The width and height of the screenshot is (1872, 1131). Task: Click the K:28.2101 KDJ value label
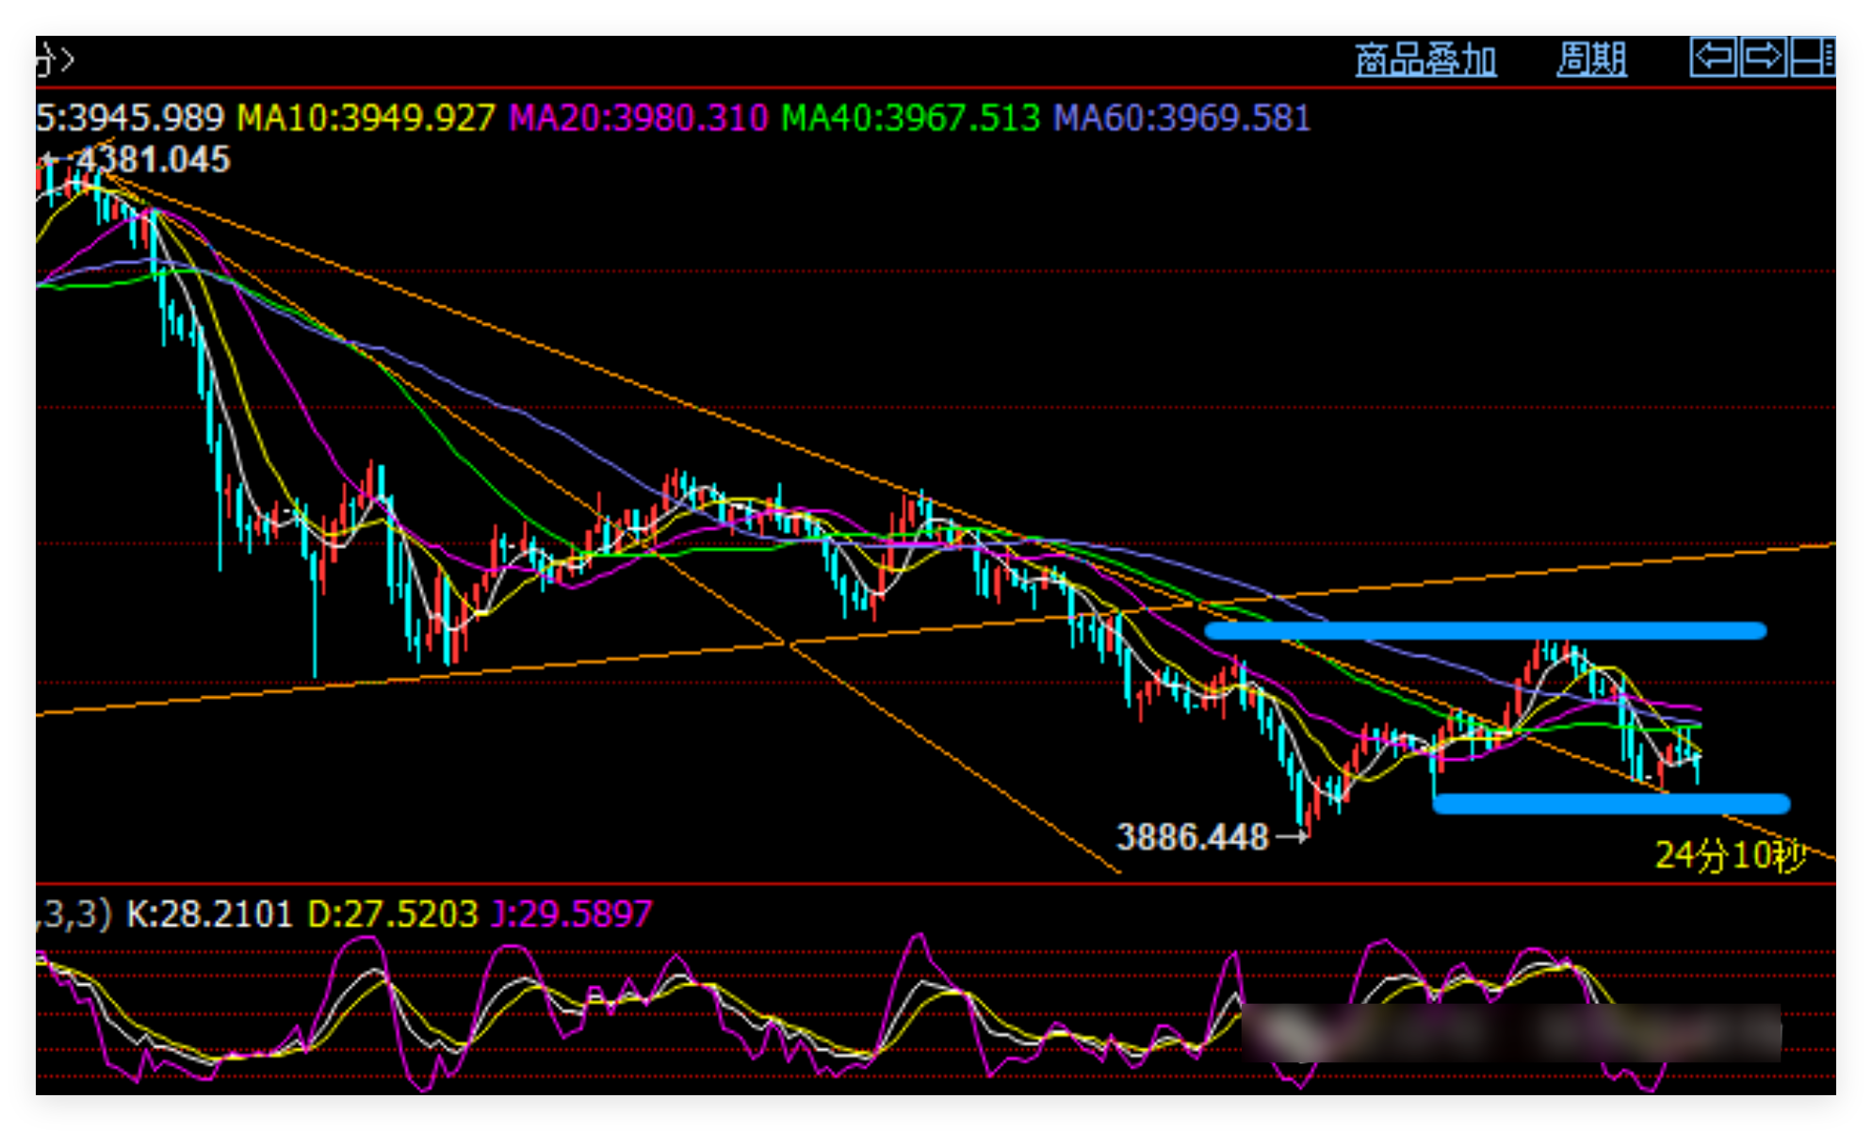209,914
